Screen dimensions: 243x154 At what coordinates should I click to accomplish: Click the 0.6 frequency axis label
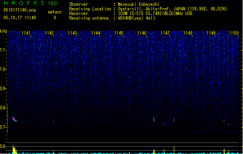(3, 146)
